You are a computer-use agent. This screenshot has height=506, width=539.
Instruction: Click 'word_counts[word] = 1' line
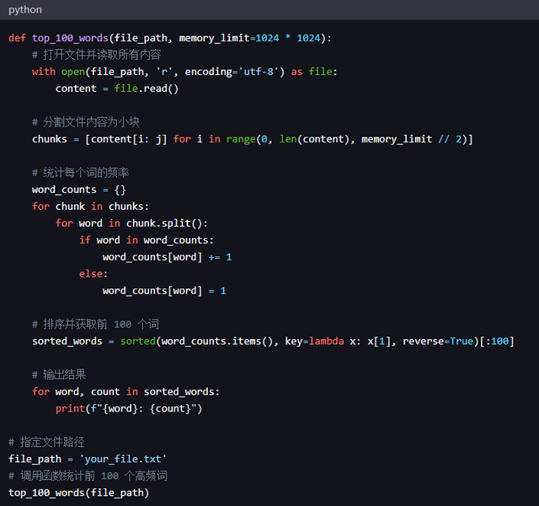[164, 291]
